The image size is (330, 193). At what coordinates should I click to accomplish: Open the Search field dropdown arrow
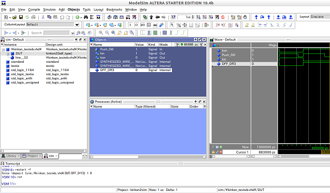(x=73, y=33)
